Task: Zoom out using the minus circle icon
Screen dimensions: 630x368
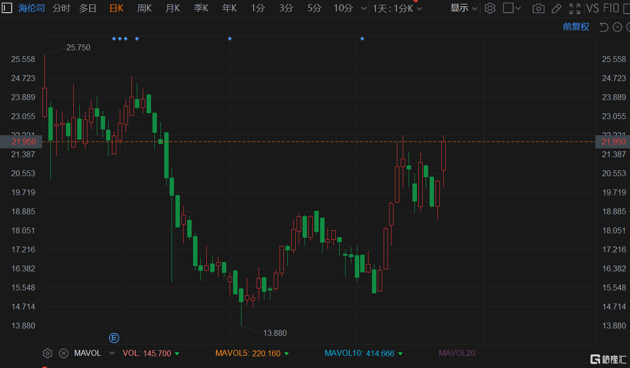Action: (x=617, y=27)
